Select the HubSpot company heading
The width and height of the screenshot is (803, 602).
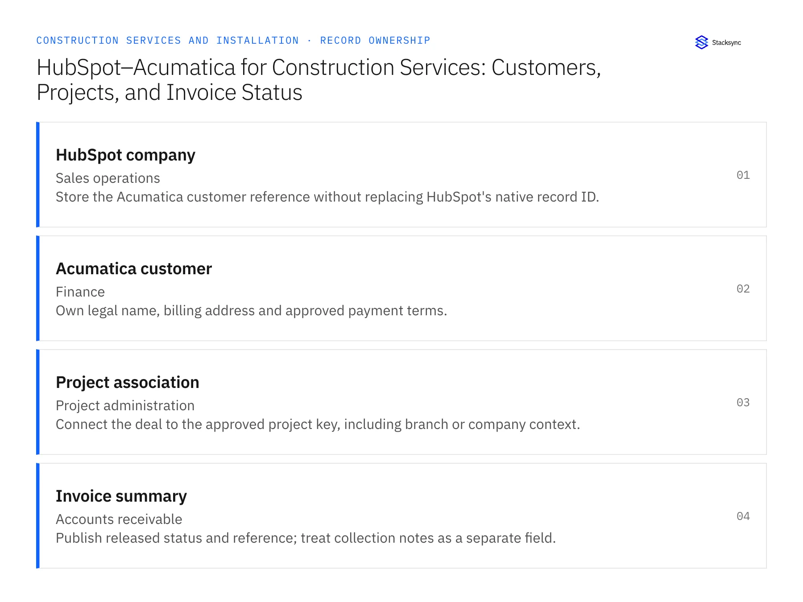(x=125, y=155)
